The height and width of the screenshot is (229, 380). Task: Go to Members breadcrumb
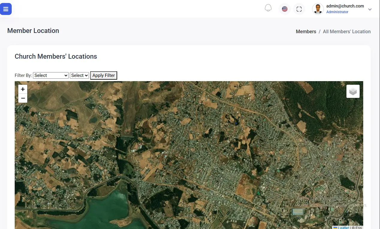tap(306, 31)
